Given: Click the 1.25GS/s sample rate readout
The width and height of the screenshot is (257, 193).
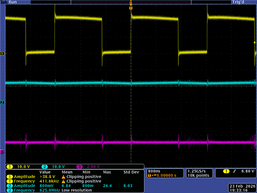Looking at the screenshot, I should click(196, 171).
